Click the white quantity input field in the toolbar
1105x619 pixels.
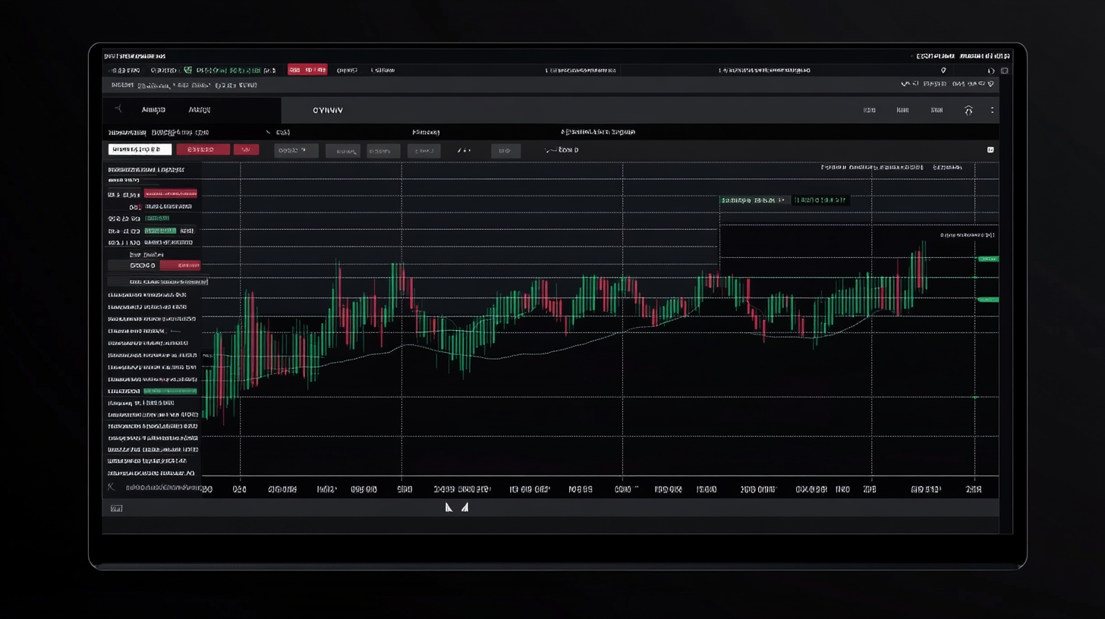pos(139,149)
